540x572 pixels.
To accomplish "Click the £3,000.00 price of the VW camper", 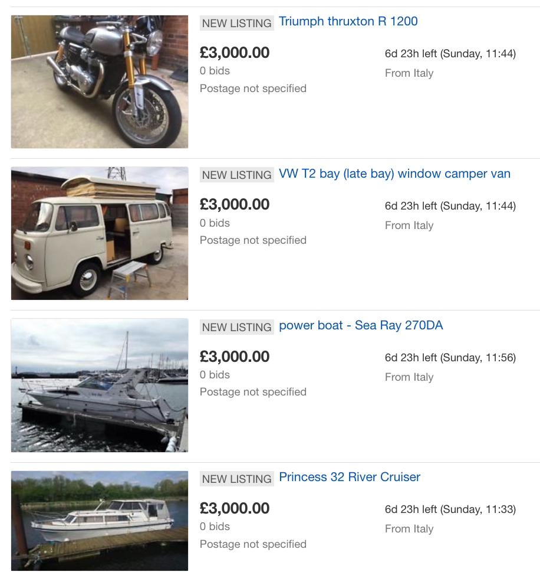I will click(x=235, y=205).
